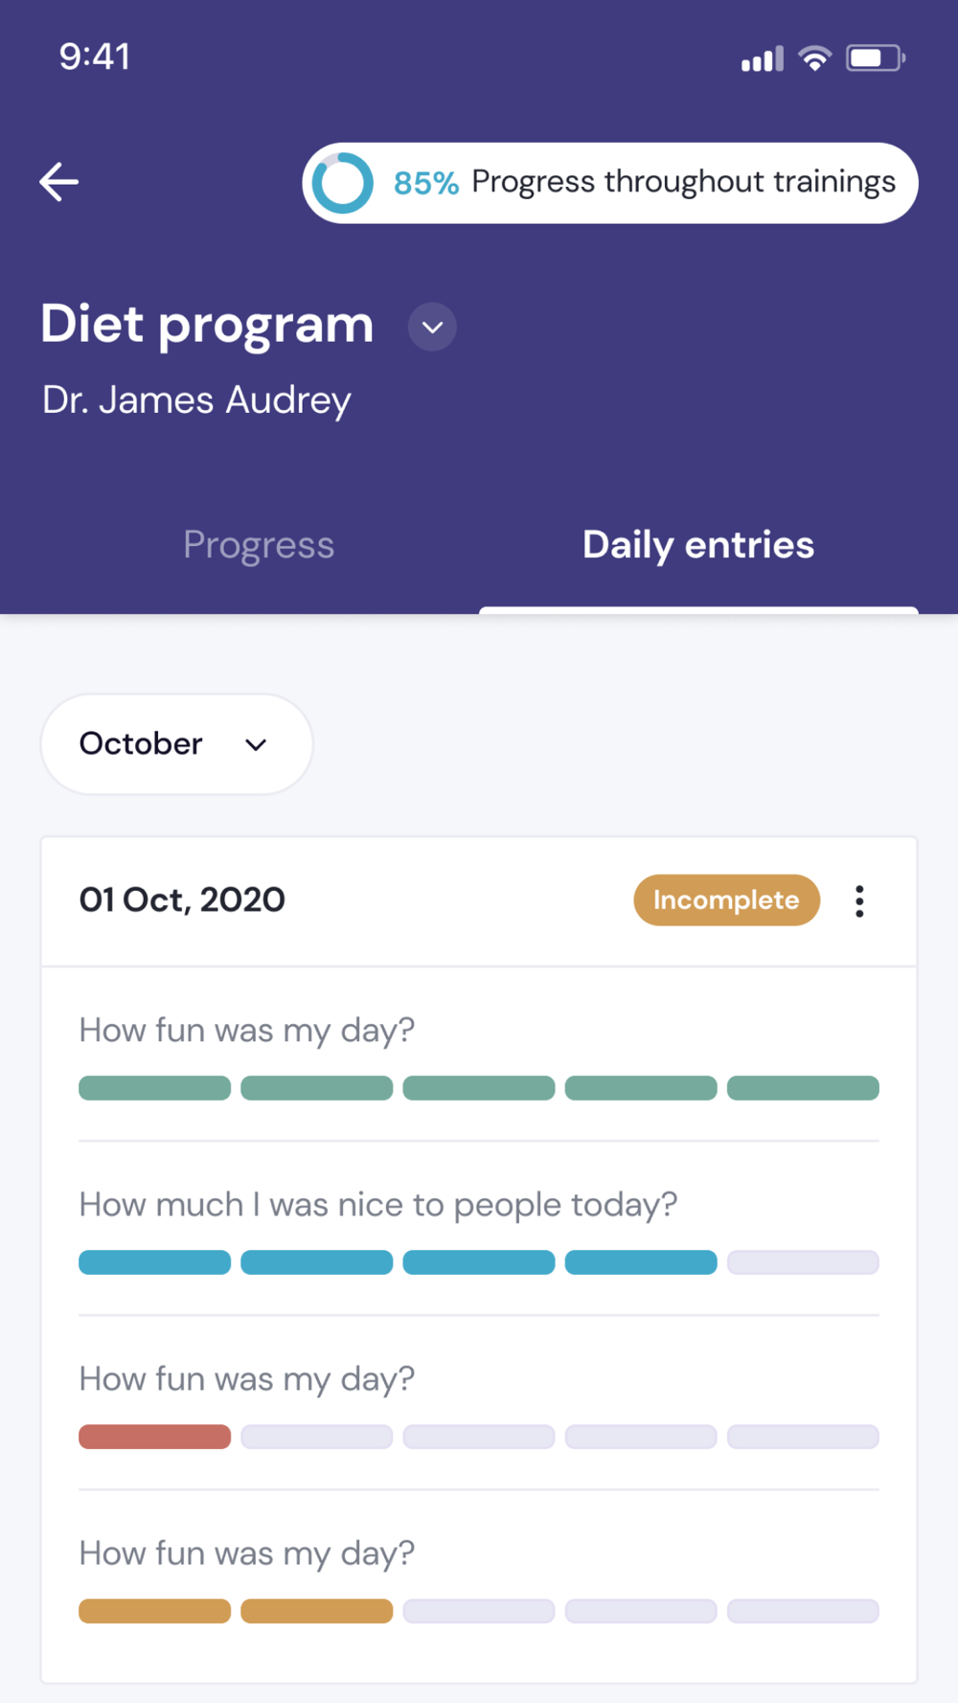Viewport: 958px width, 1703px height.
Task: Tap the back arrow icon
Action: click(x=58, y=182)
